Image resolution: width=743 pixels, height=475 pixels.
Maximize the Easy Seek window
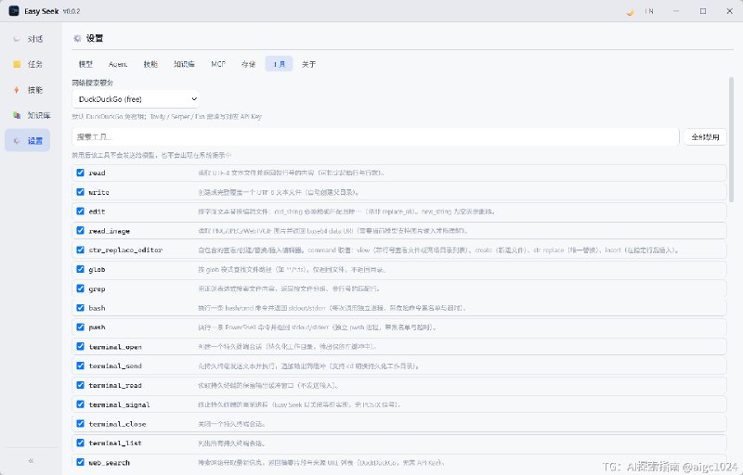click(x=703, y=11)
